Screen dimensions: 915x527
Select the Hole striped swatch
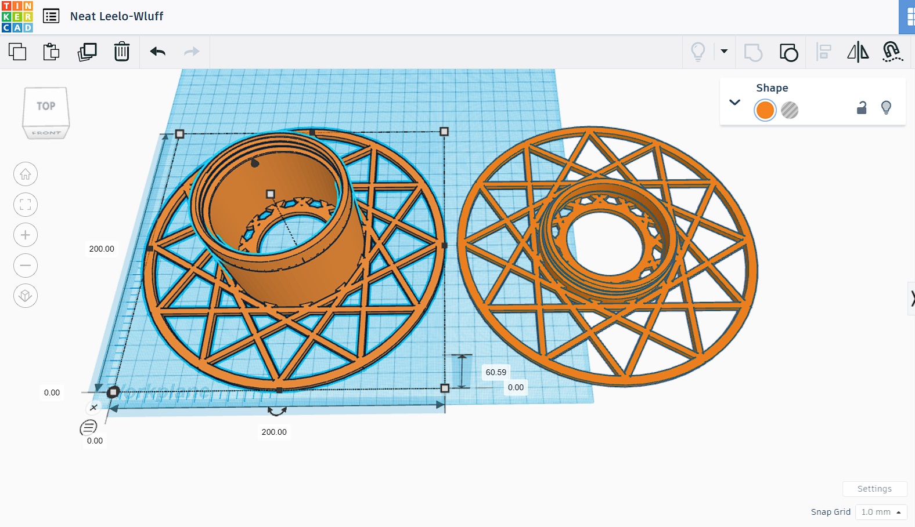[x=790, y=110]
